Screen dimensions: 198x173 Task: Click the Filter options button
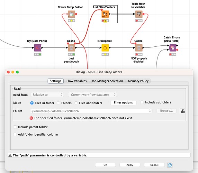coord(123,102)
